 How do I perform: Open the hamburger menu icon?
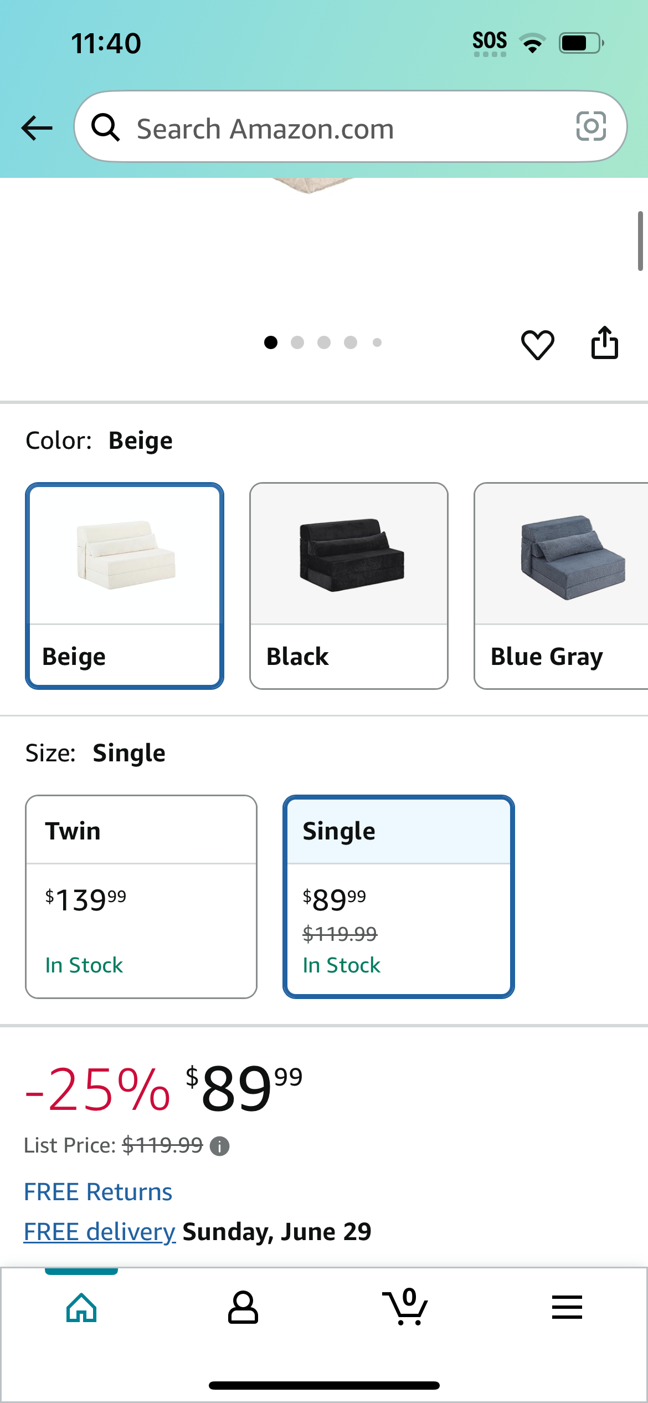coord(567,1307)
